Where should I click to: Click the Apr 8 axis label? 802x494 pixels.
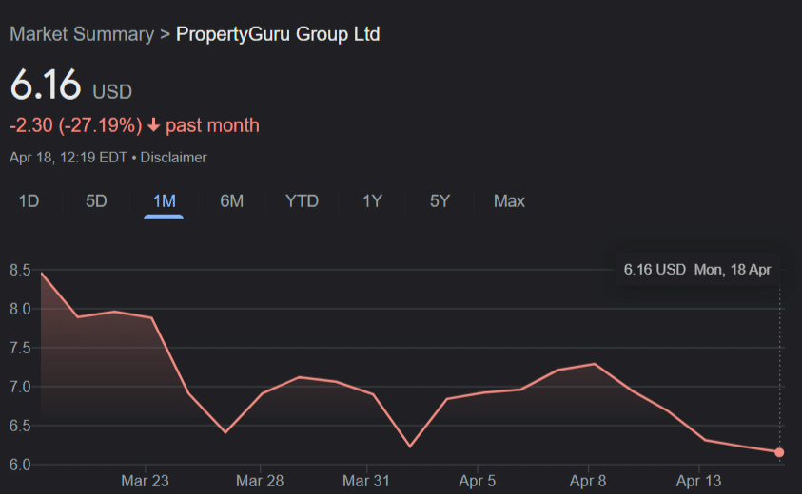(x=588, y=481)
